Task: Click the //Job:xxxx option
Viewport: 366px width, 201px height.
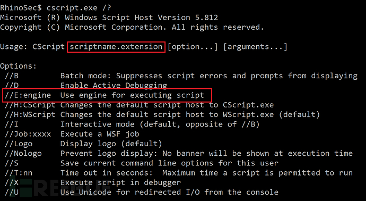Action: tap(28, 134)
